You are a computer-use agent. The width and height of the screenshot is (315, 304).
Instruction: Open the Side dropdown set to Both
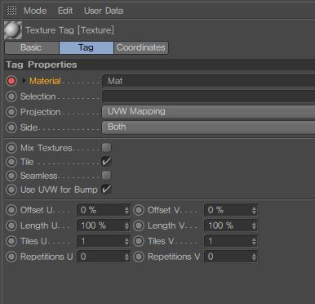[208, 127]
